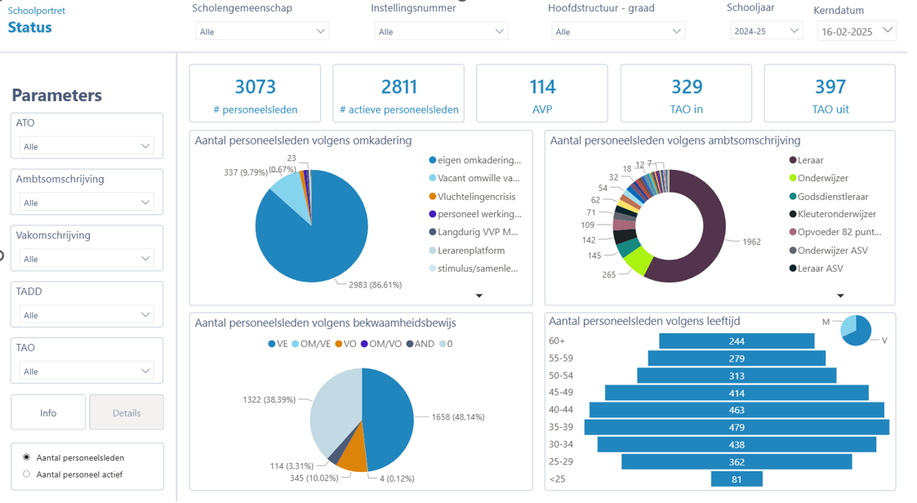Click the Godsdienstleraar legend marker

[793, 197]
